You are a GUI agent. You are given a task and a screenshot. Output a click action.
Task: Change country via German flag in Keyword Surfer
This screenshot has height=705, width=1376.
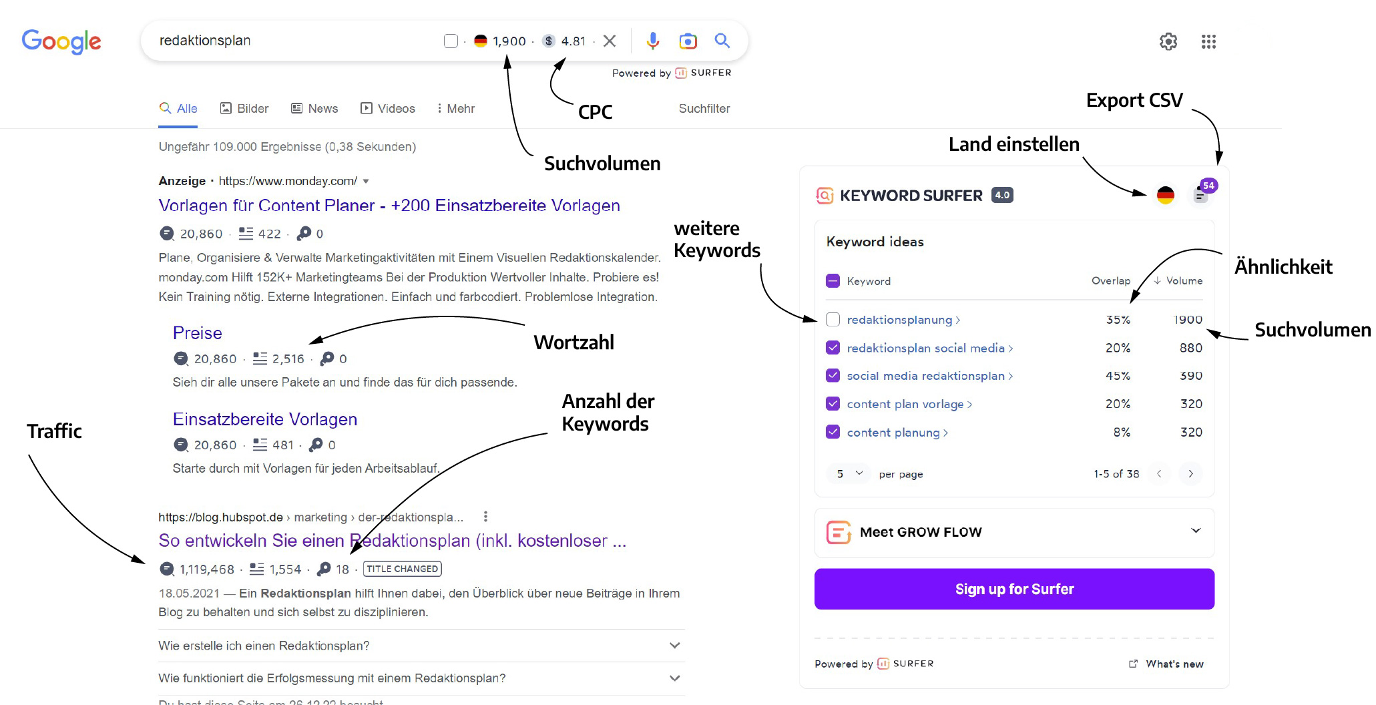(1165, 195)
